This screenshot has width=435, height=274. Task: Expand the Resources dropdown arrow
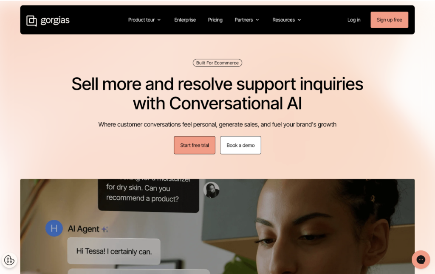click(299, 20)
